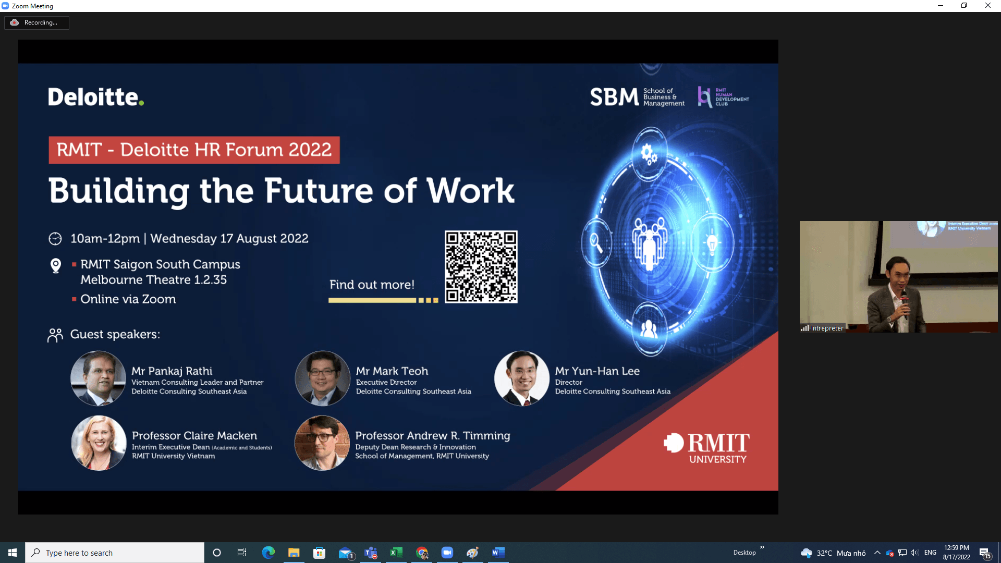Click the name 'Mr Mark Teoh'

click(392, 371)
